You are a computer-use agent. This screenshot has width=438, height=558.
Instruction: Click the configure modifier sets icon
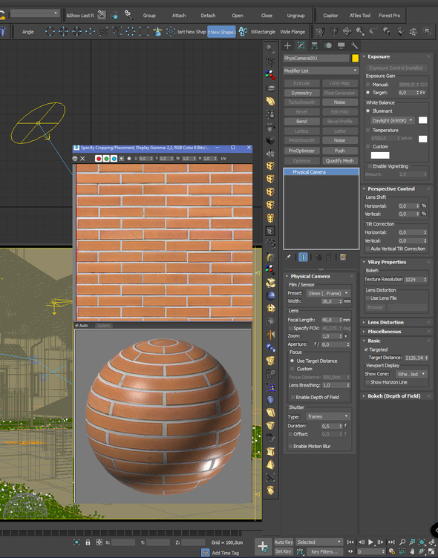pos(343,257)
